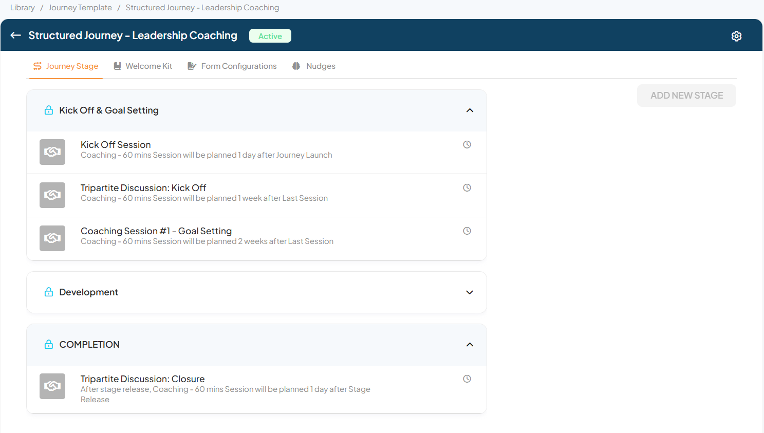
Task: Click handshake icon beside Tripartite Discussion: Closure
Action: click(52, 386)
